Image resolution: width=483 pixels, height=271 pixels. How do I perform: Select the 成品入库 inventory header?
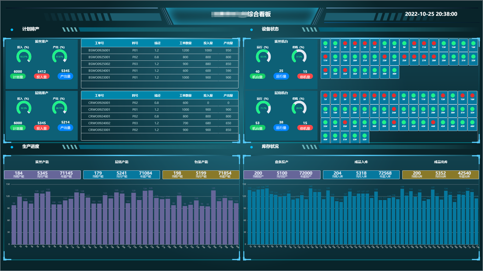pyautogui.click(x=361, y=162)
